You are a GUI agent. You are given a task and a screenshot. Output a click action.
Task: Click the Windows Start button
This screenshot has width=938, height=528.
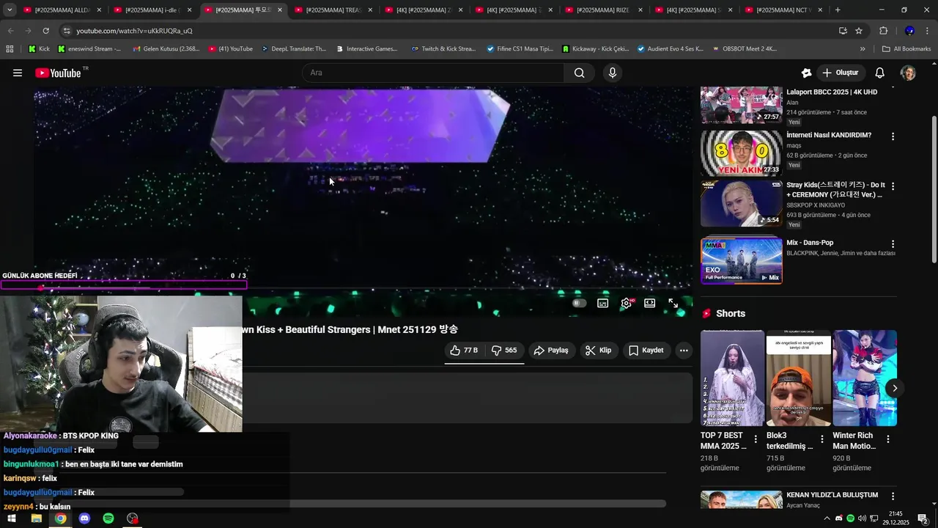[12, 518]
